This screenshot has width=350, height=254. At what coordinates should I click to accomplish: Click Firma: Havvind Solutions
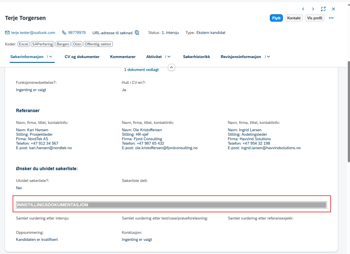tap(249, 139)
